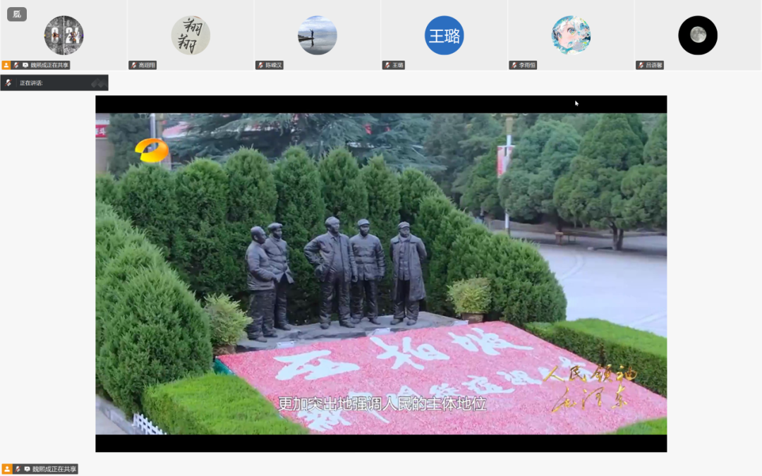762x476 pixels.
Task: Click the muted mic icon for 吕语馨
Action: (641, 65)
